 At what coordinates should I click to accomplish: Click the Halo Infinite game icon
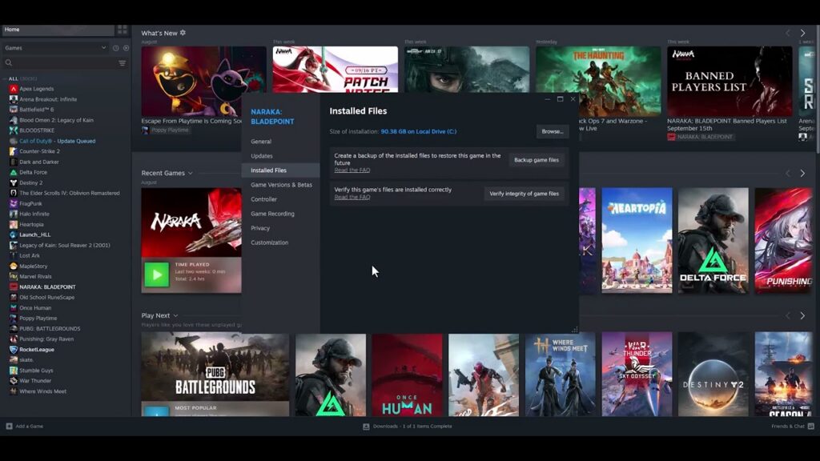[x=14, y=214]
